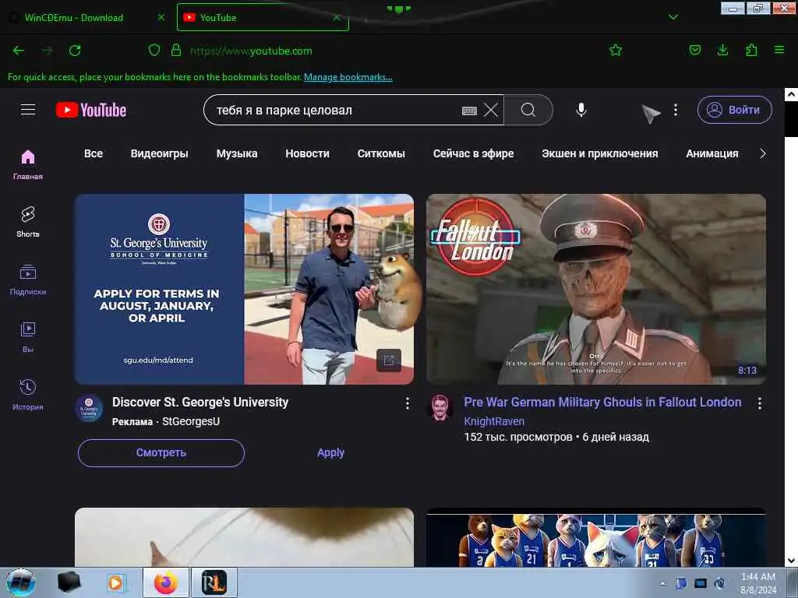The height and width of the screenshot is (598, 798).
Task: Open the on-screen keyboard in search box
Action: [469, 111]
